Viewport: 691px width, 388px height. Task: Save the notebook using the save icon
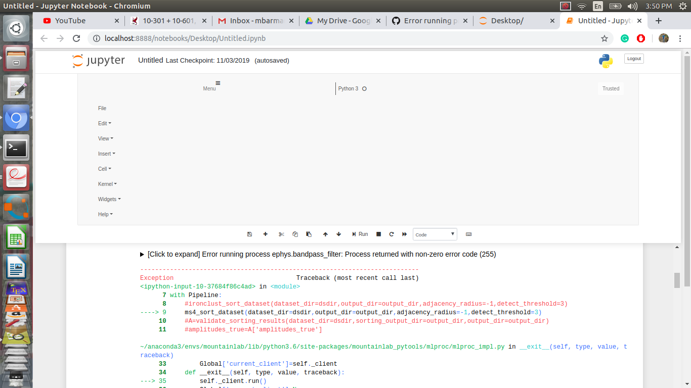coord(249,234)
